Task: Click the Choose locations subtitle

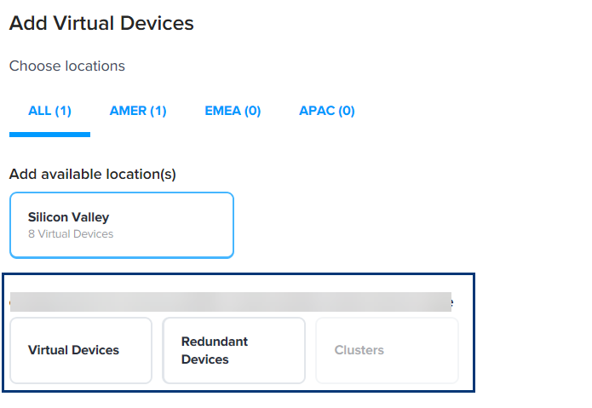Action: coord(66,66)
